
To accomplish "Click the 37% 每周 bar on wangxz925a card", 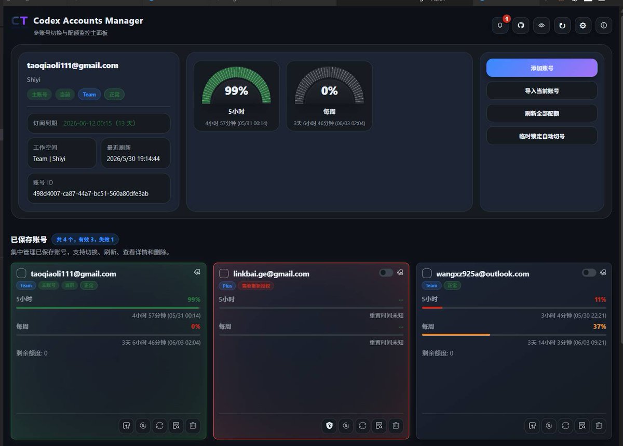I will [514, 335].
